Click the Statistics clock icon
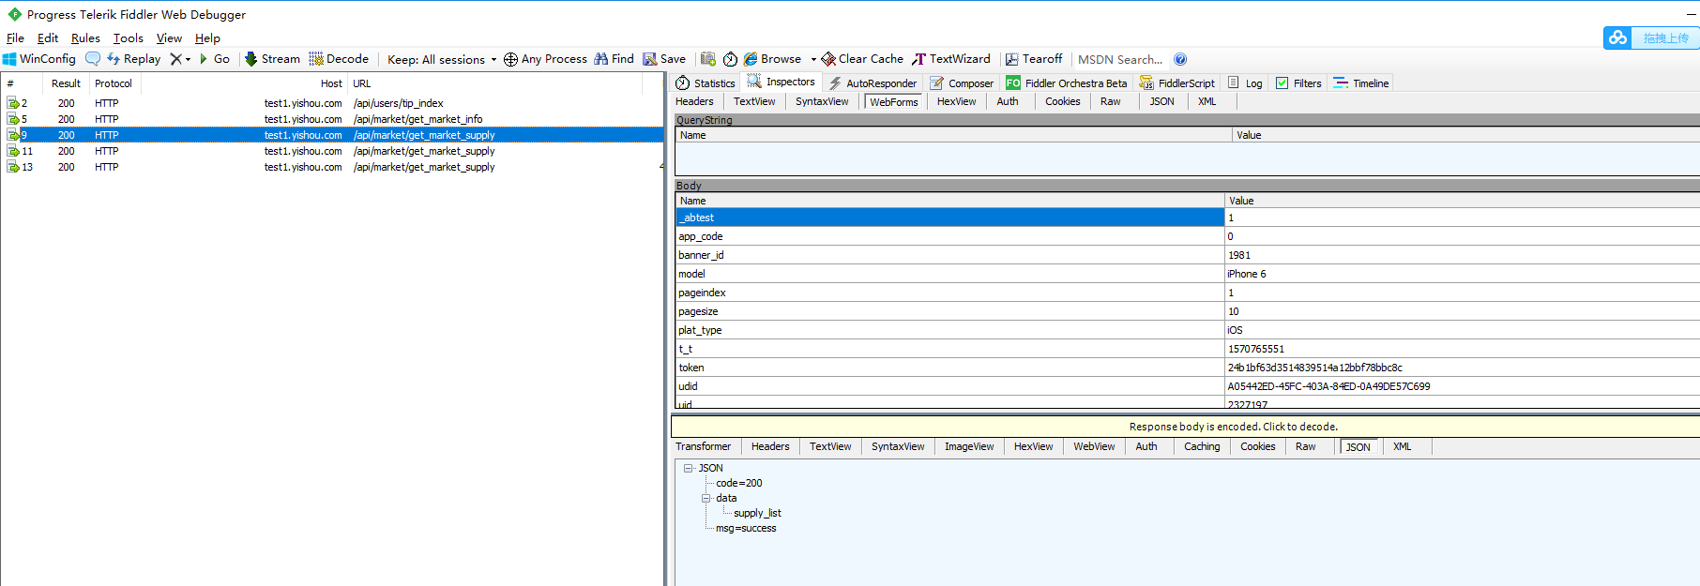The width and height of the screenshot is (1700, 586). point(683,83)
